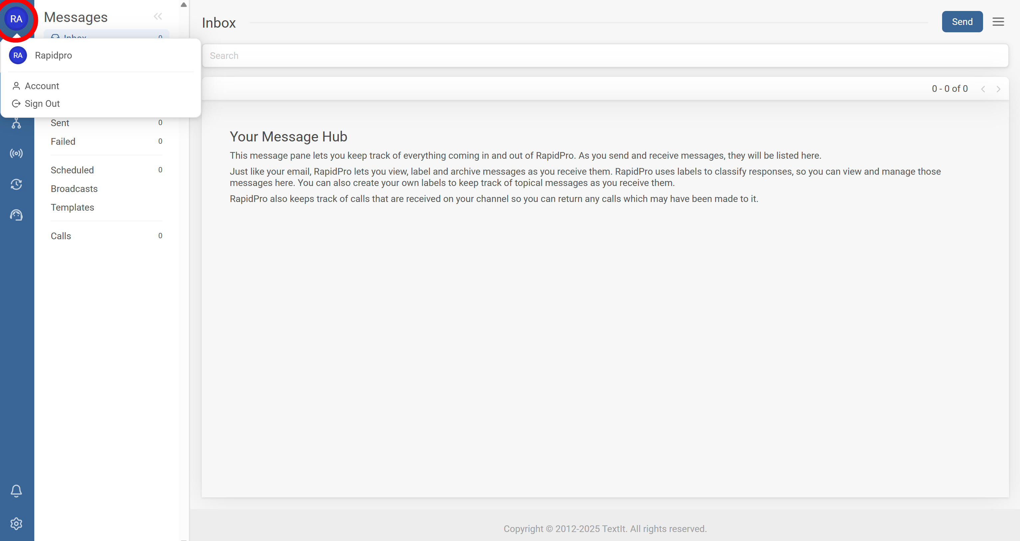Show Failed messages list

(63, 141)
